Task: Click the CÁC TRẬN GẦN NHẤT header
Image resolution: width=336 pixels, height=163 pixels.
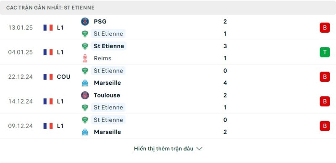Action: tap(50, 8)
